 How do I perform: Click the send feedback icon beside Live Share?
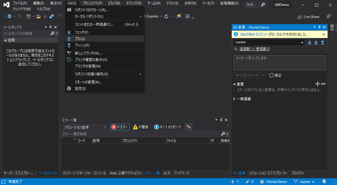click(329, 16)
